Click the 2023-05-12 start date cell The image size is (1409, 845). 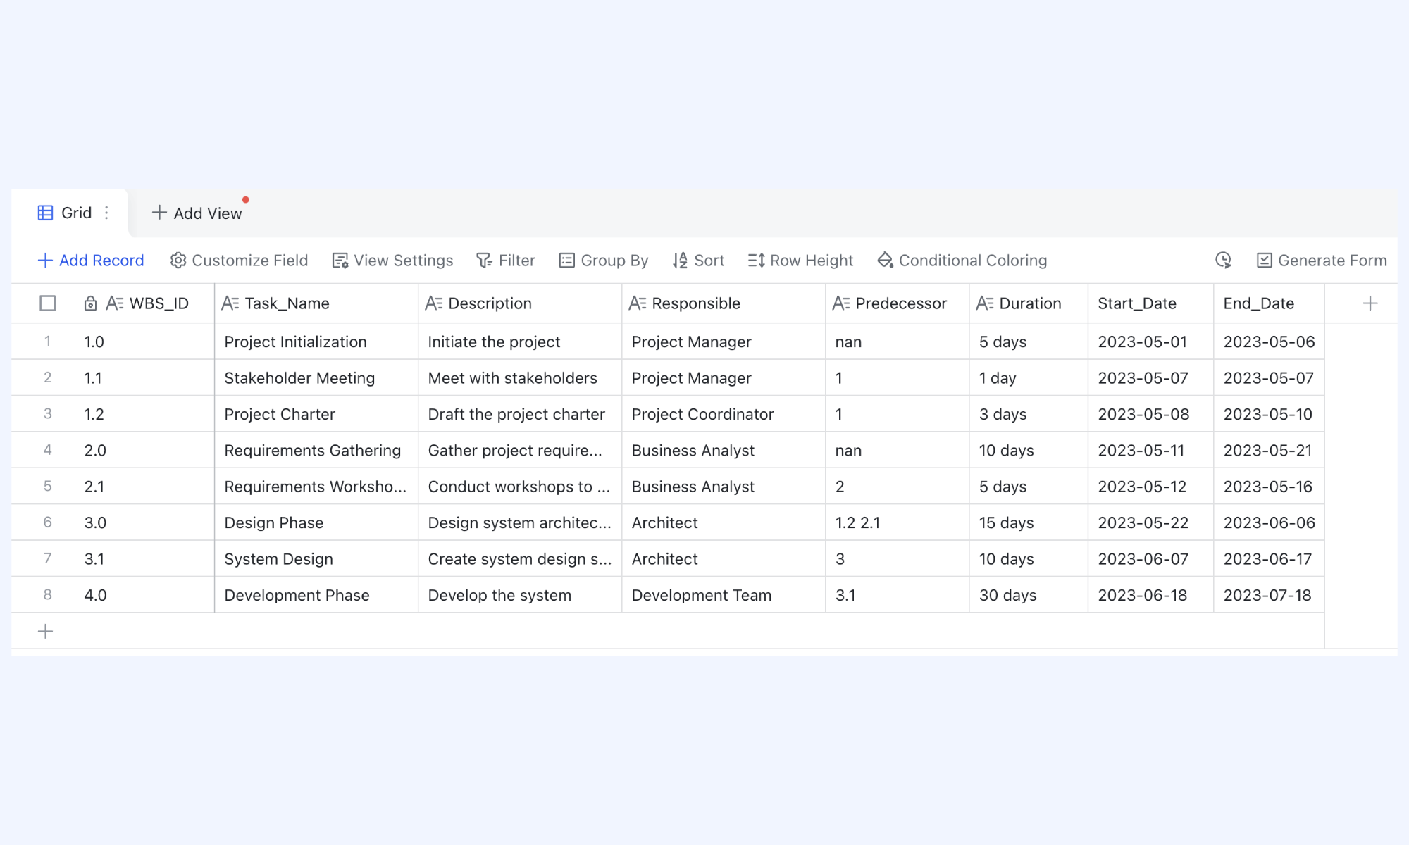[x=1151, y=487]
